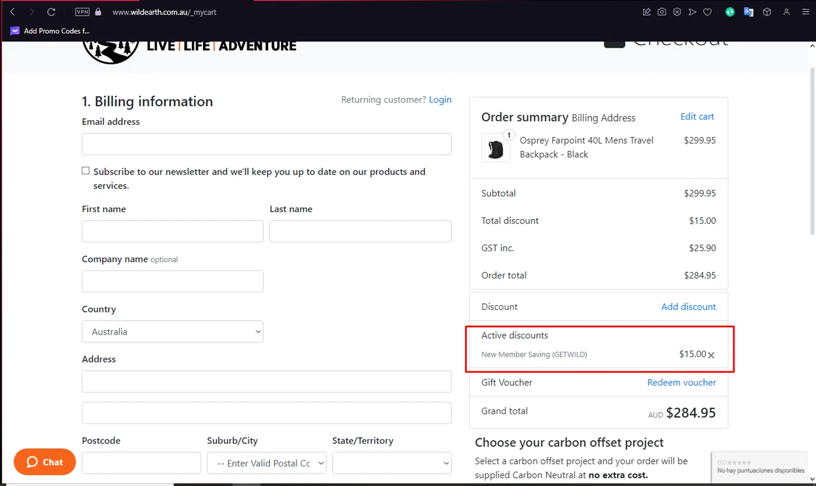Click the Redeem voucher link
The height and width of the screenshot is (486, 816).
coord(682,382)
